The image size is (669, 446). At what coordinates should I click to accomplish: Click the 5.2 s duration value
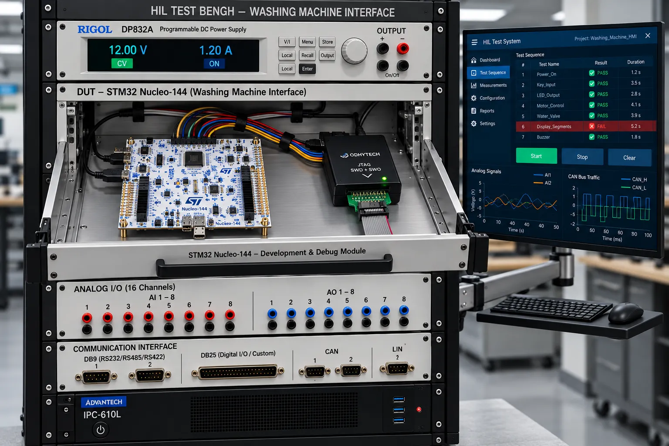(x=636, y=126)
